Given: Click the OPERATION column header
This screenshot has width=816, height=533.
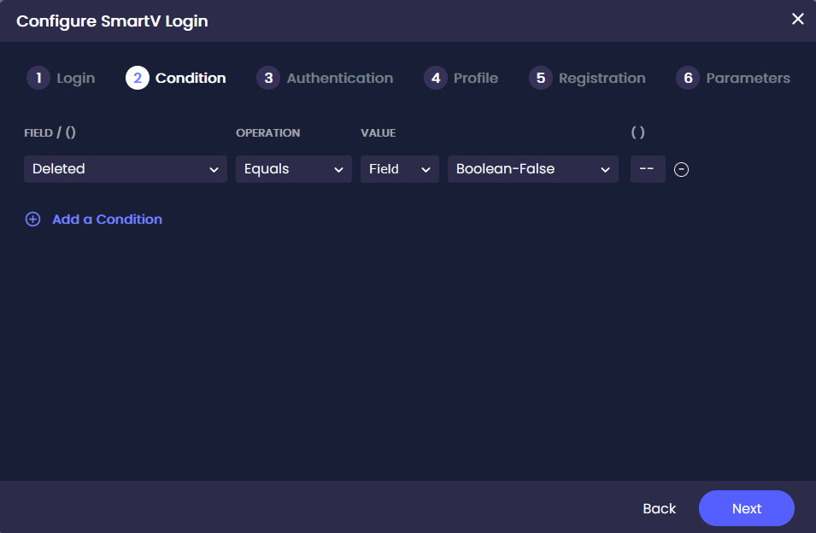Looking at the screenshot, I should click(x=268, y=132).
